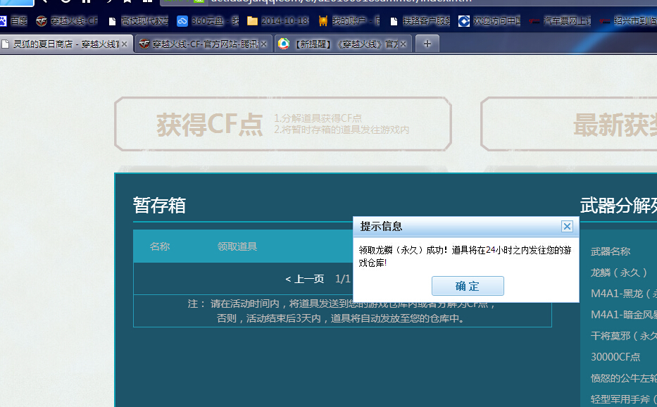Select 愤怒的公牛左轮 in weapon list
Image resolution: width=657 pixels, height=407 pixels.
point(623,378)
